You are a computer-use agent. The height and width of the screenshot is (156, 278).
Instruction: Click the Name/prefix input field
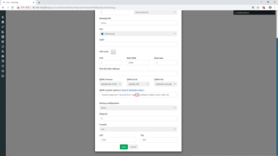tap(138, 23)
